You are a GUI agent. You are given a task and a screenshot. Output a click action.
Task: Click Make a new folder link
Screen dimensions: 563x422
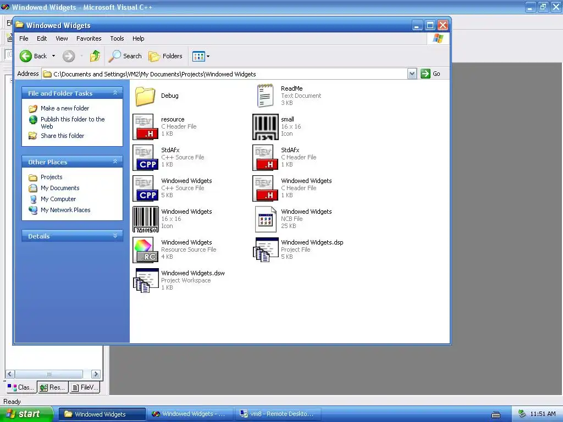point(65,108)
